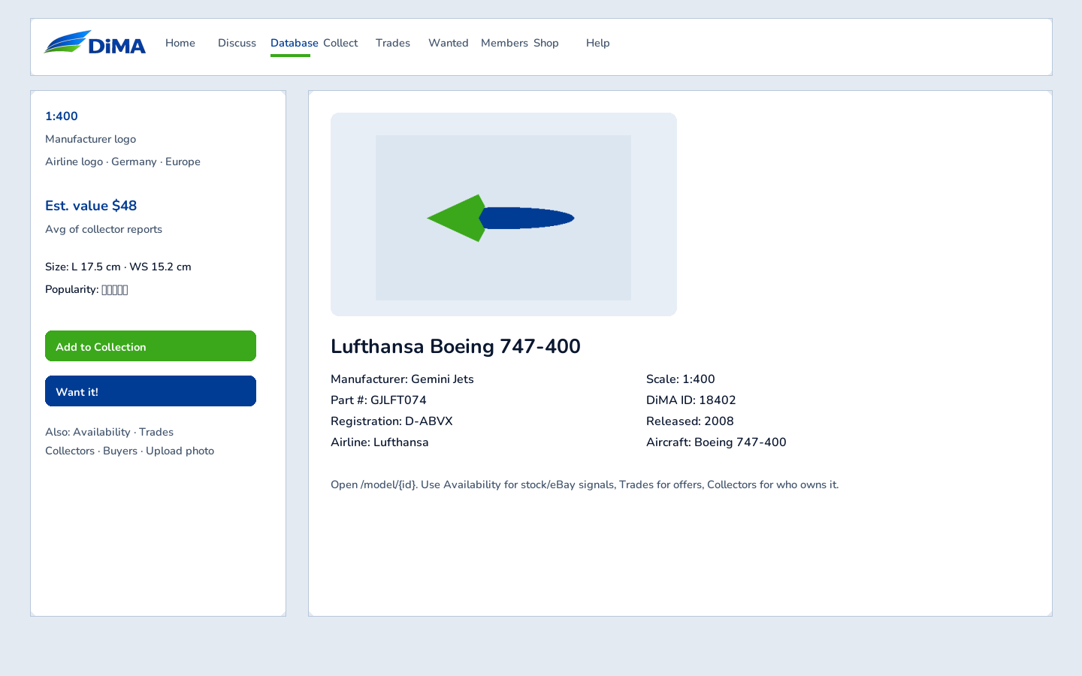1082x676 pixels.
Task: Open the Discuss section
Action: coord(237,43)
